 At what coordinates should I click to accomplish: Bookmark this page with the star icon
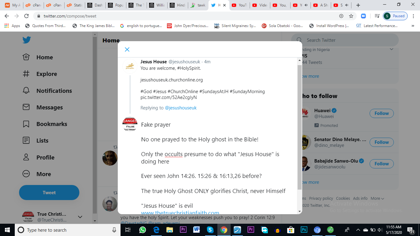[351, 16]
